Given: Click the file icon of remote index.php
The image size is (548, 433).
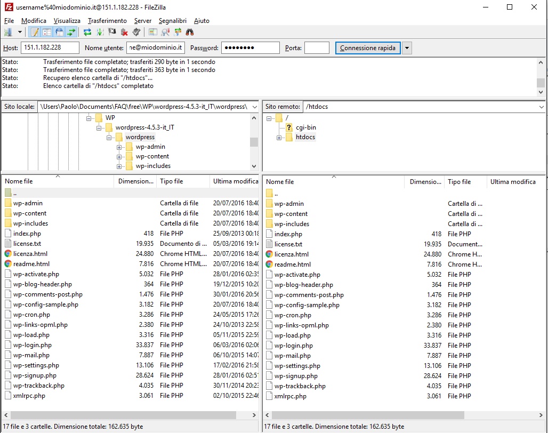Looking at the screenshot, I should [269, 234].
